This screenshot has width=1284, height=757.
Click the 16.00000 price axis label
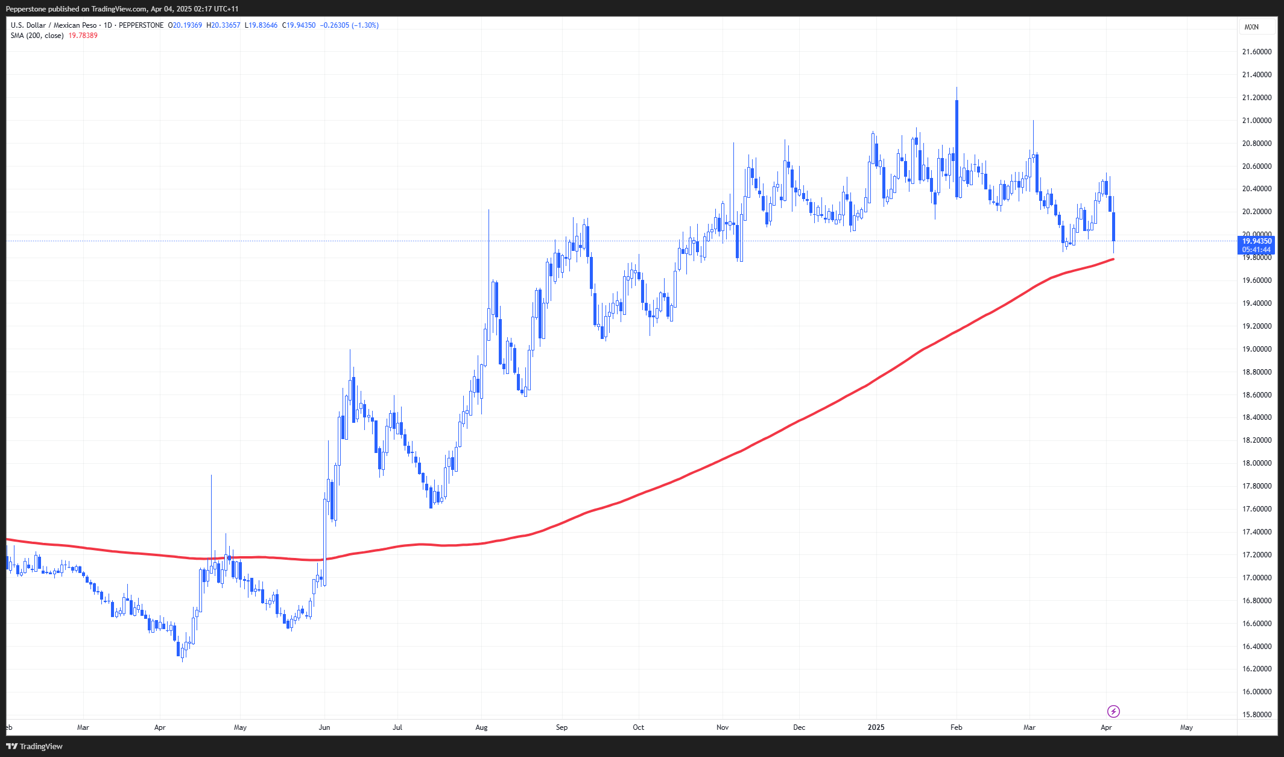point(1257,692)
